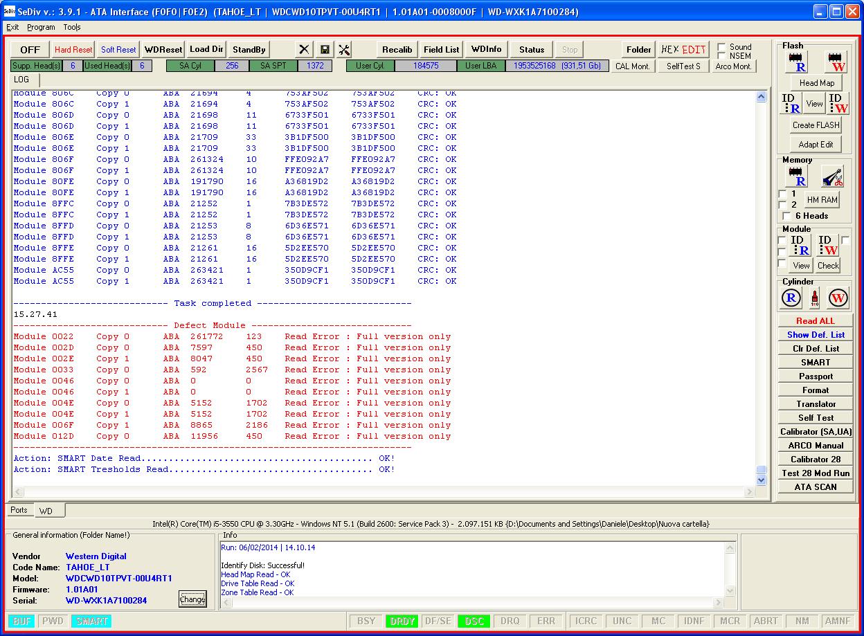The width and height of the screenshot is (864, 636).
Task: Open CAL Mont.
Action: coord(633,66)
